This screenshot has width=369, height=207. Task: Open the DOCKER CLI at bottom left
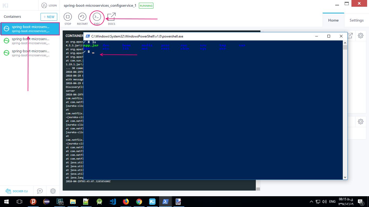(x=17, y=191)
